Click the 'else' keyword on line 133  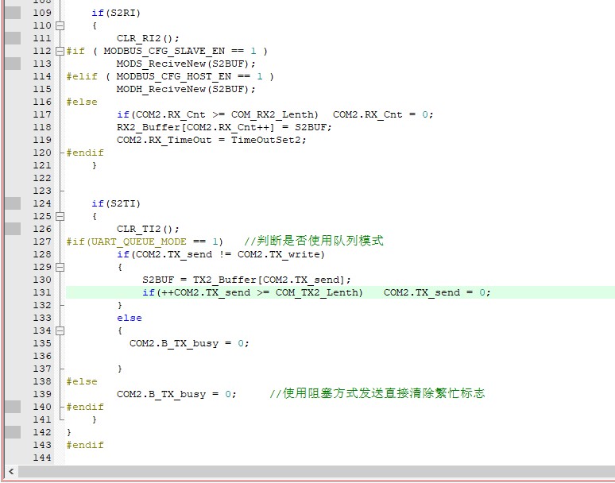pos(129,318)
